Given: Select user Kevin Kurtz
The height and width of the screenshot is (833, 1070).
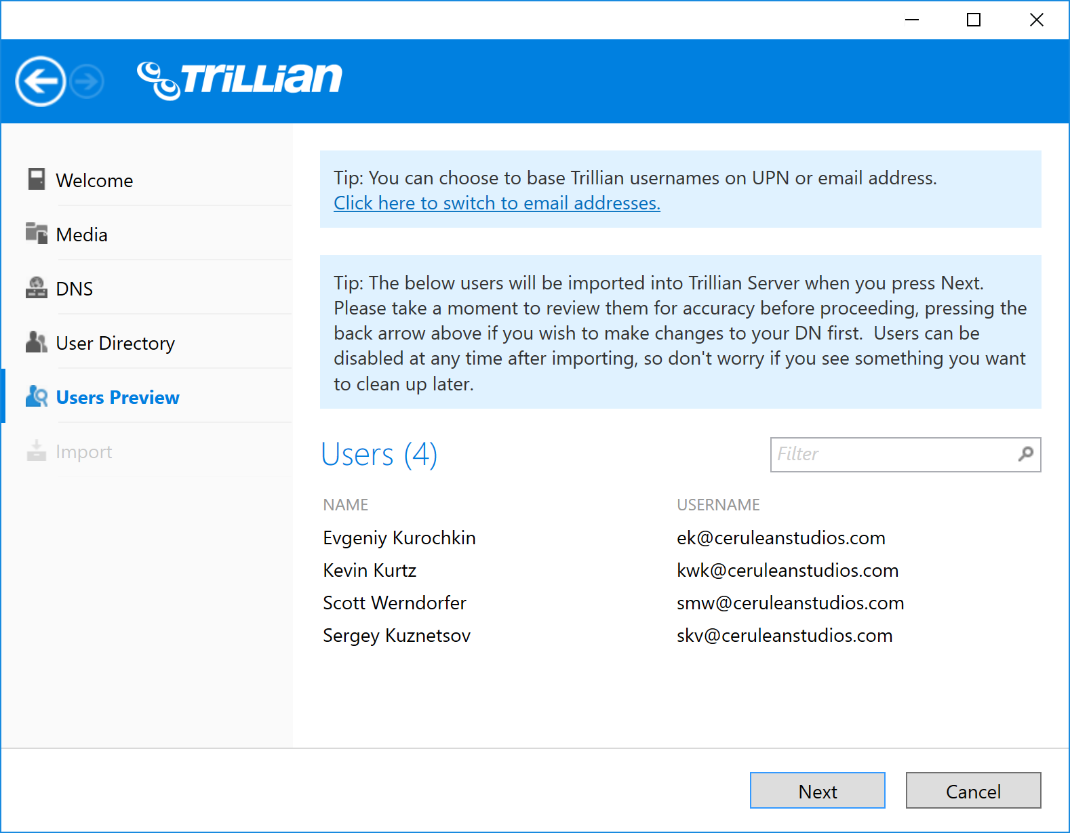Looking at the screenshot, I should [x=370, y=570].
